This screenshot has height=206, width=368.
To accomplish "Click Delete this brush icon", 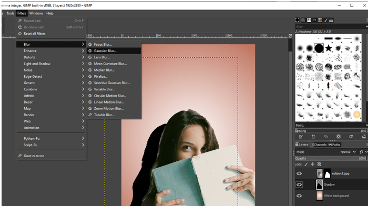I will pos(339,137).
